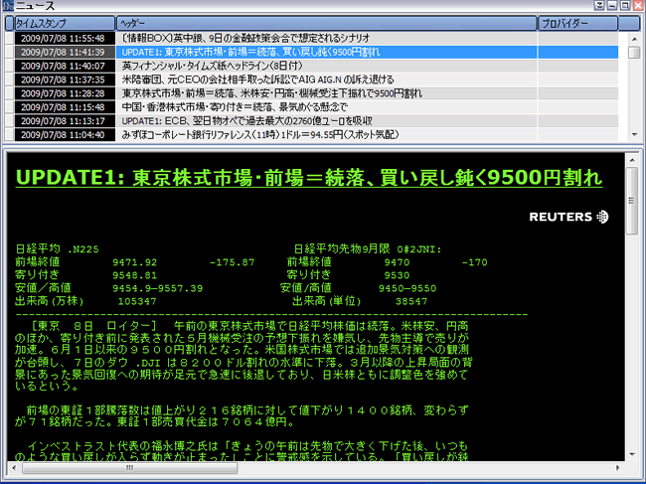This screenshot has width=646, height=484.
Task: Click the news window application icon
Action: [x=7, y=6]
